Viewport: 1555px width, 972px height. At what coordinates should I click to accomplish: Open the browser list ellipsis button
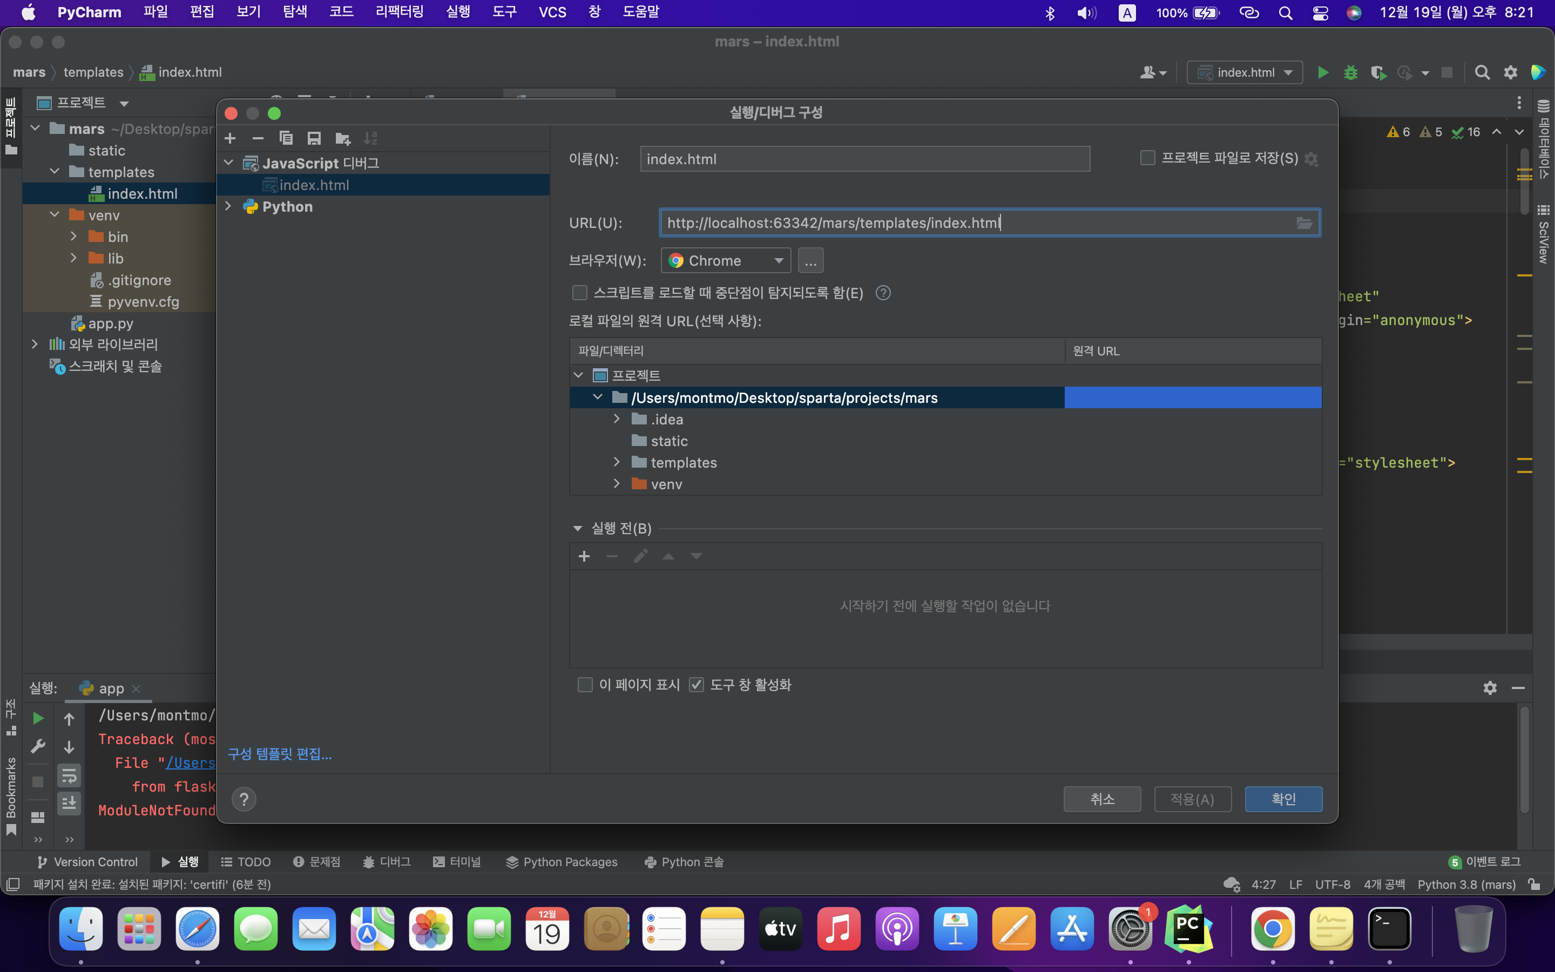[x=810, y=260]
